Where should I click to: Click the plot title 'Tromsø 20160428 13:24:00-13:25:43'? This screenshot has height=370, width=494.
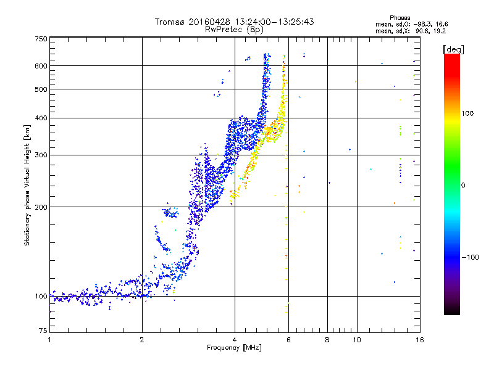[x=234, y=22]
